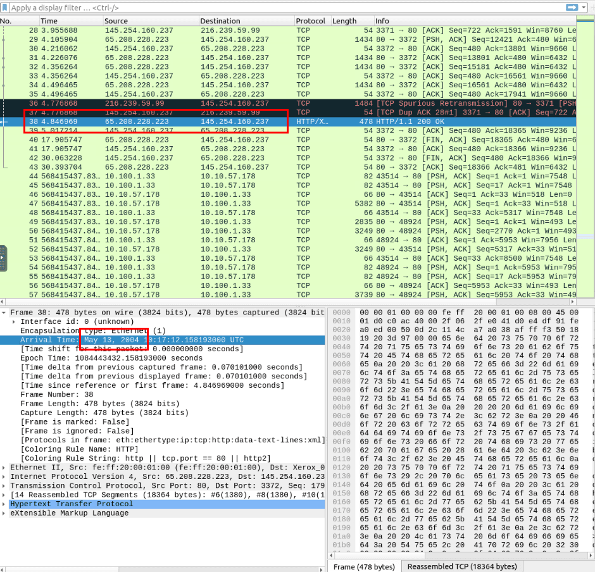Expand the Hypertext Transfer Protocol section
Viewport: 595px width, 572px height.
click(4, 504)
